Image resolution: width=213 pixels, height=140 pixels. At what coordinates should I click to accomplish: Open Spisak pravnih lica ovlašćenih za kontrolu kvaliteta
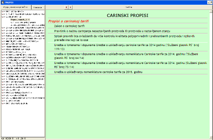pyautogui.click(x=124, y=38)
